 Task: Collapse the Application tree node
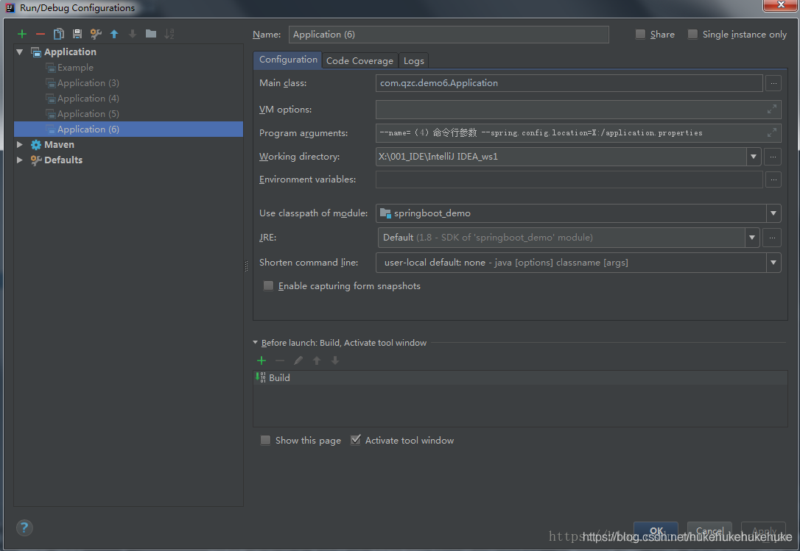point(20,52)
